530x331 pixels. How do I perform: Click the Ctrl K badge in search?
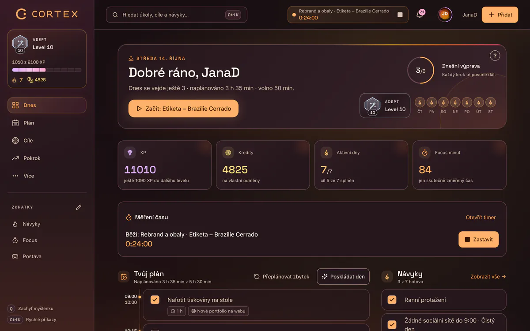[233, 15]
